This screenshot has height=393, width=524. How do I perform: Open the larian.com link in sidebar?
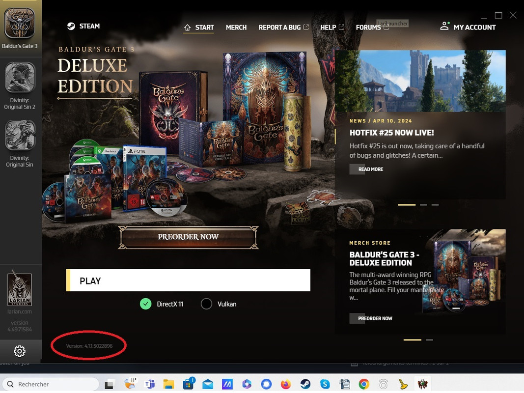(19, 311)
